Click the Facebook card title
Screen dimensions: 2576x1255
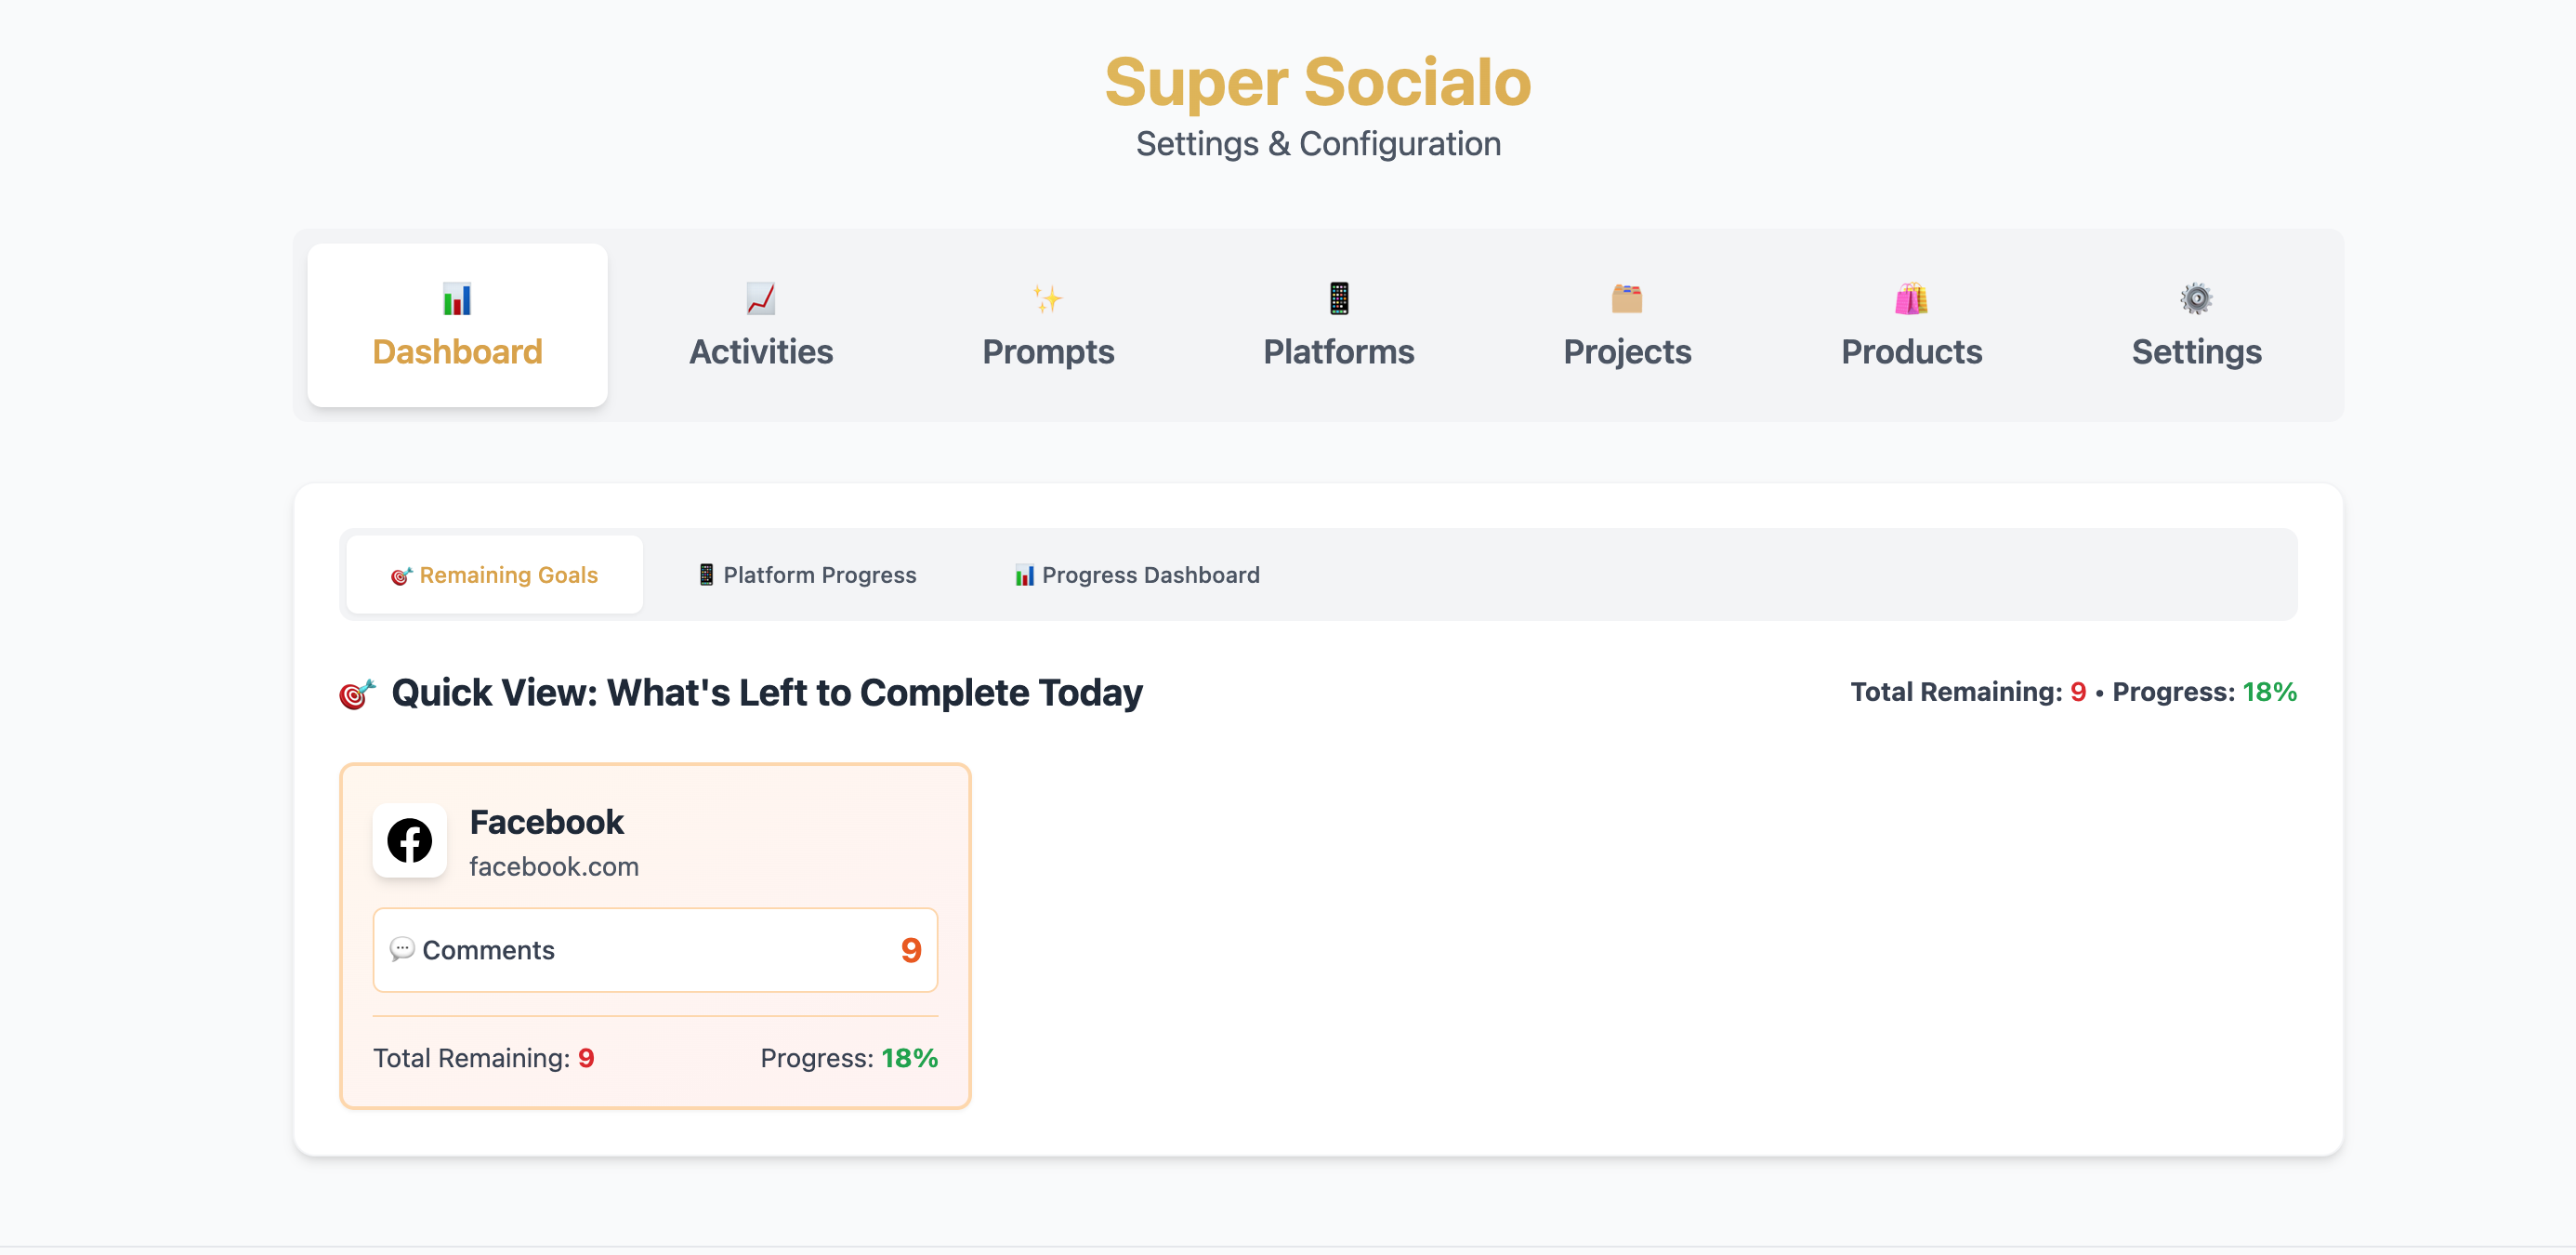click(x=547, y=822)
